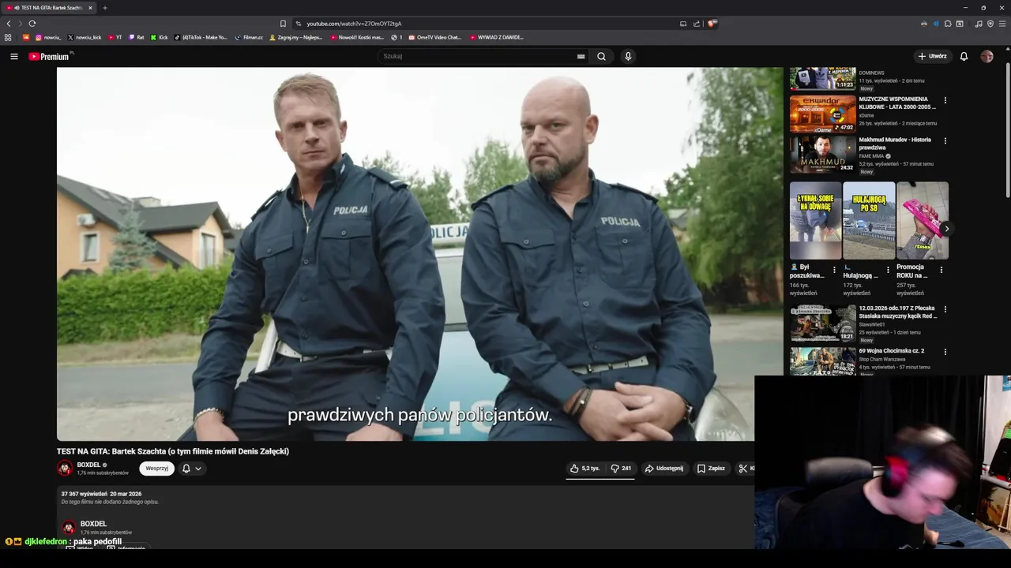
Task: Go back with browser back arrow
Action: point(9,24)
